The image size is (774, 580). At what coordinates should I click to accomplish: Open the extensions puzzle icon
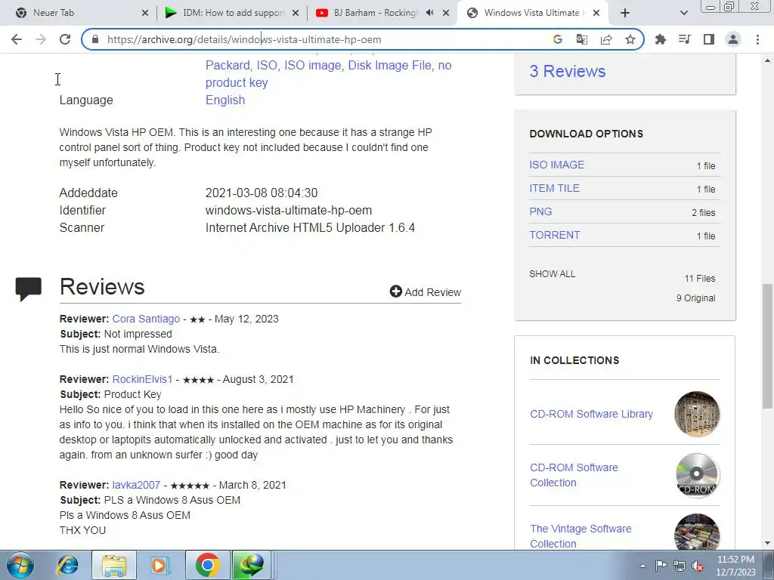[x=660, y=39]
